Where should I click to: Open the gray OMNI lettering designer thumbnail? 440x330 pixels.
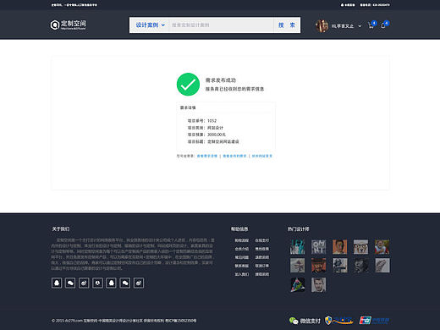(319, 247)
